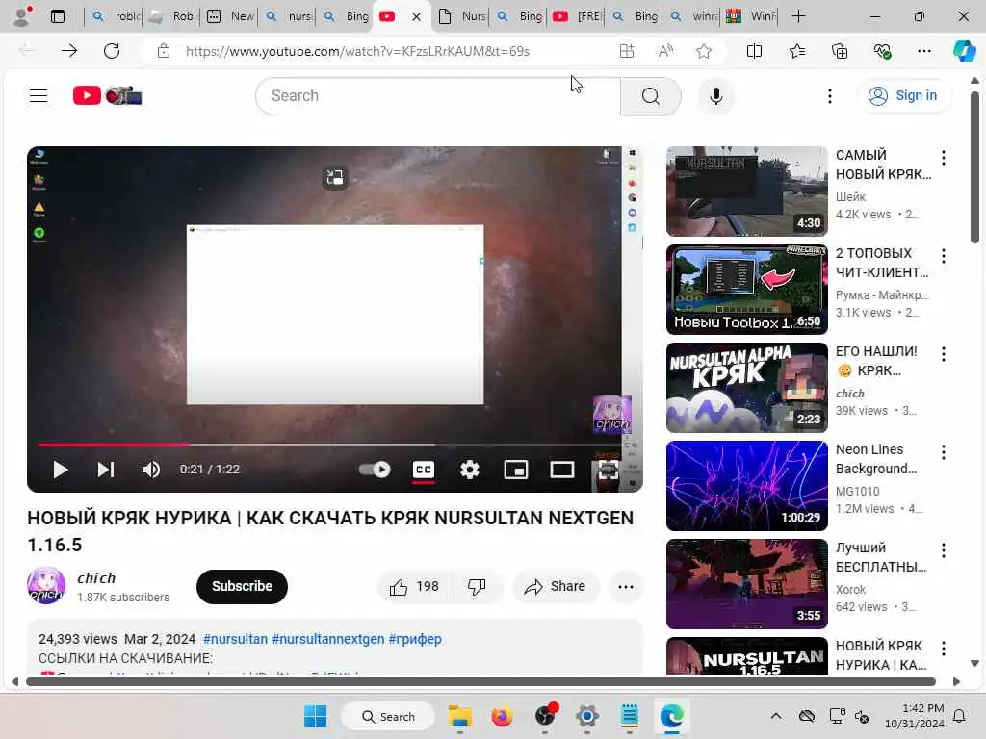This screenshot has height=739, width=986.
Task: Open the 4:30 САМЫЙ НОВЫЙ КРЯК thumbnail
Action: 746,191
